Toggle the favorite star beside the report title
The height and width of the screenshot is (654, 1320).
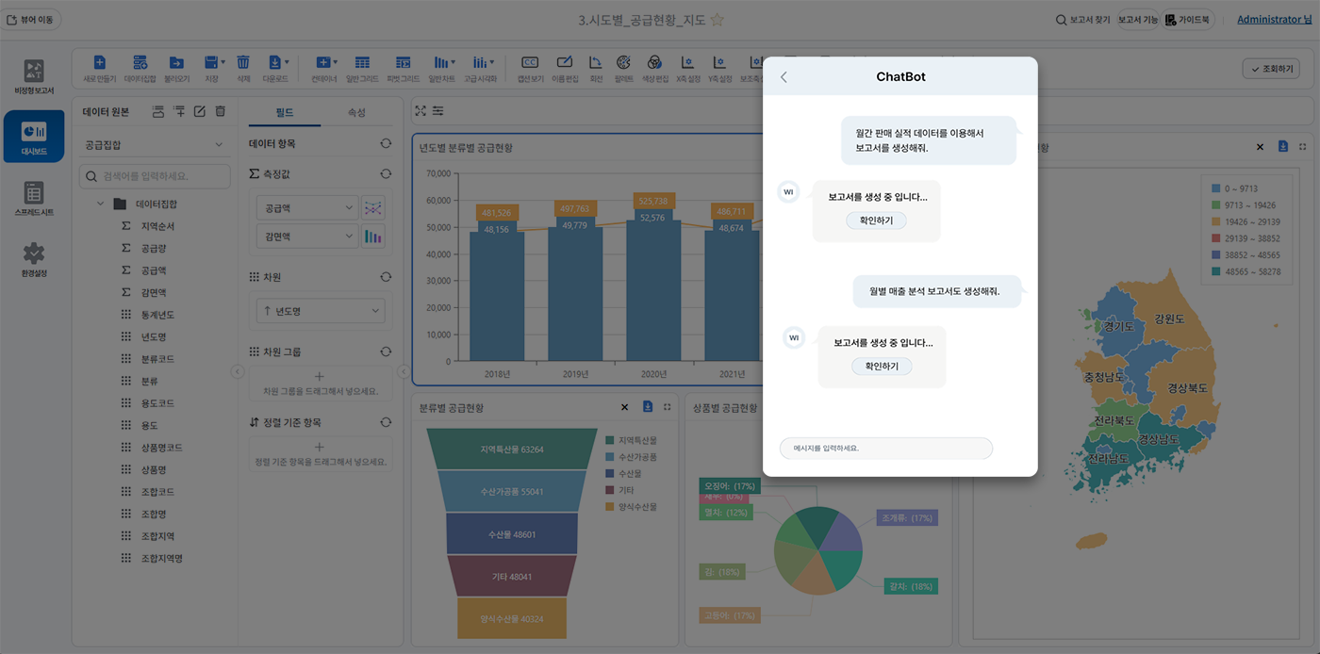coord(717,20)
